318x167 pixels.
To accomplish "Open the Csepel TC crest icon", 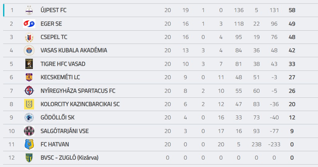I will pos(29,37).
